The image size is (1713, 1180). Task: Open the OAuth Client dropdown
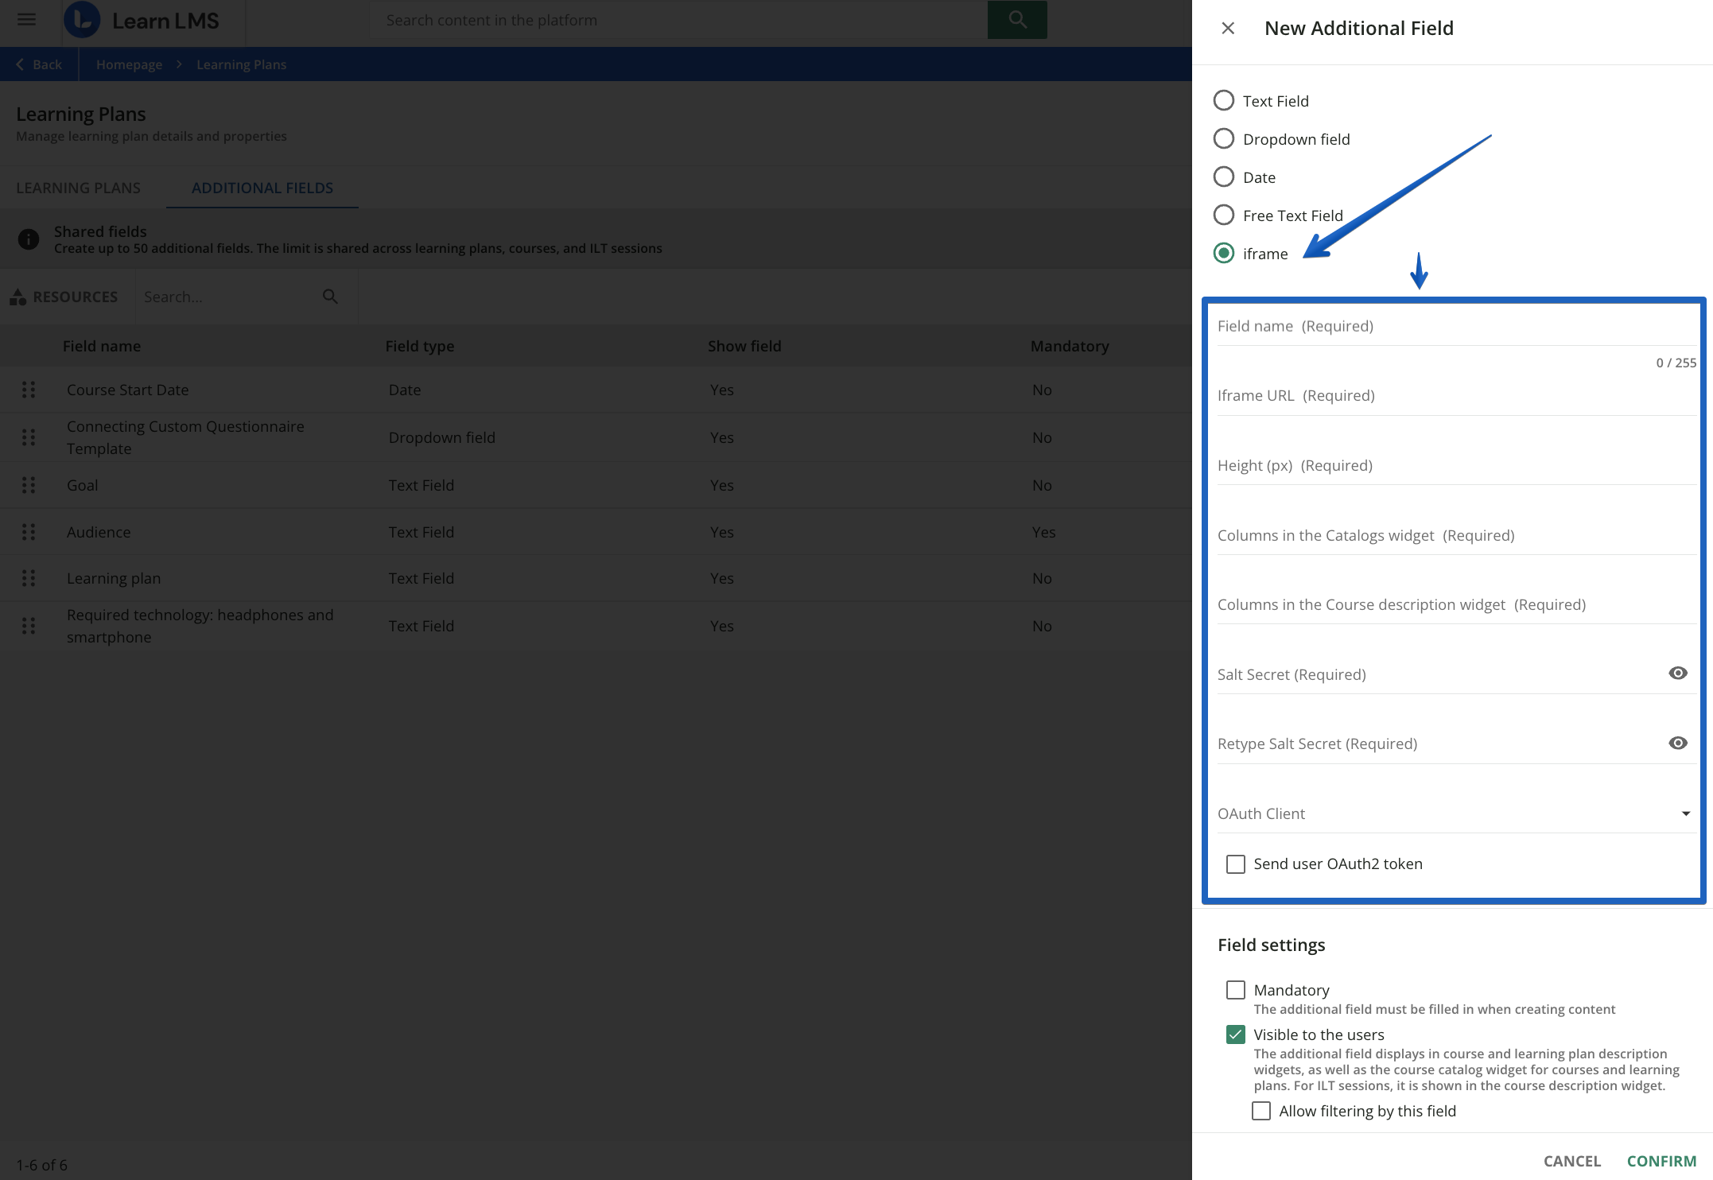point(1456,813)
